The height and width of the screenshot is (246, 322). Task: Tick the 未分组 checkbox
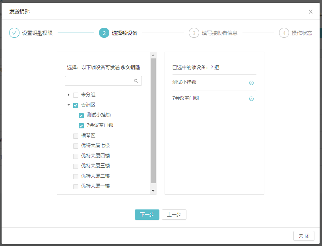[76, 95]
